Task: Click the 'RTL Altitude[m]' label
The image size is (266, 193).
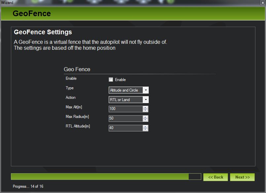Action: [78, 126]
